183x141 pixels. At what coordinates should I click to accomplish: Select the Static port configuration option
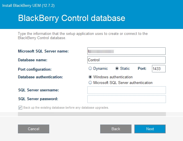tap(117, 68)
